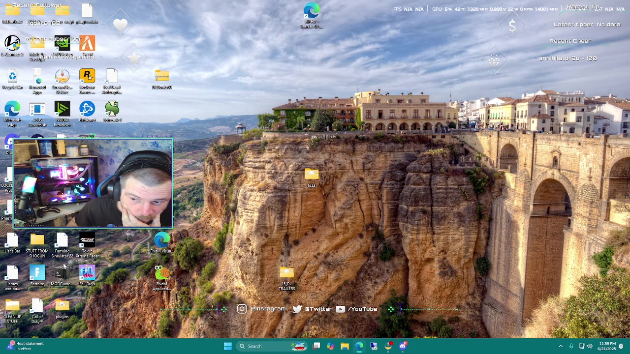The height and width of the screenshot is (354, 630).
Task: Select the Mix It Up Backups folder
Action: click(37, 48)
